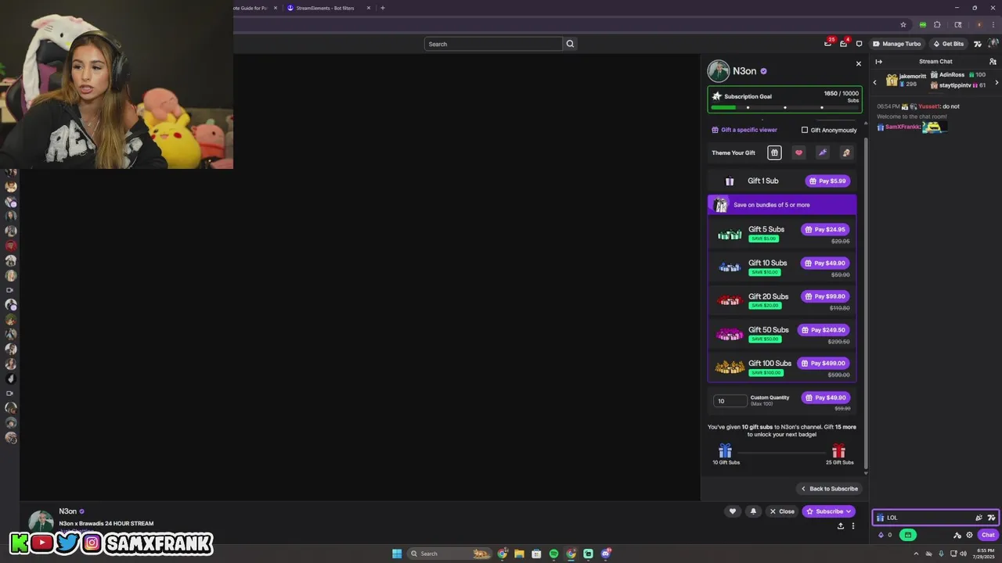Click Windows Start button on taskbar
Viewport: 1002px width, 563px height.
click(x=397, y=554)
